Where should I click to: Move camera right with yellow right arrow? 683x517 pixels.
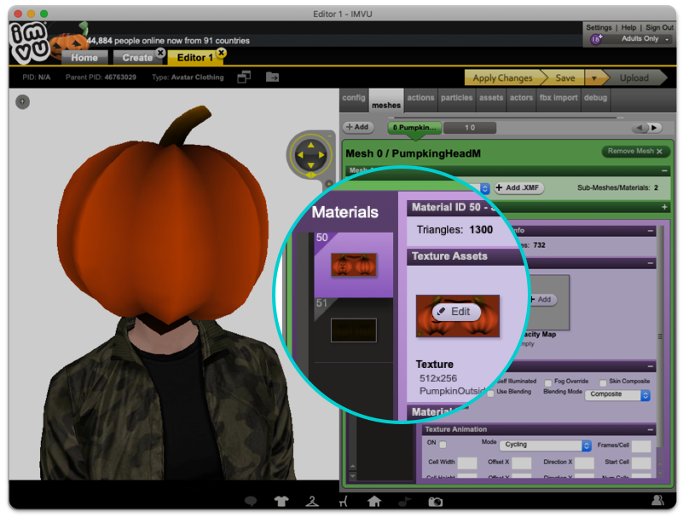point(321,155)
